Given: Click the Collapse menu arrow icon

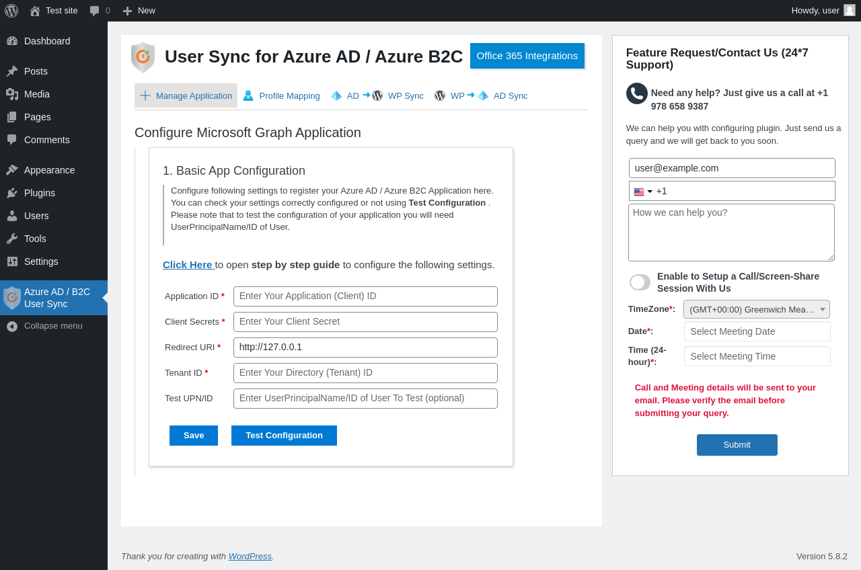Looking at the screenshot, I should point(12,326).
